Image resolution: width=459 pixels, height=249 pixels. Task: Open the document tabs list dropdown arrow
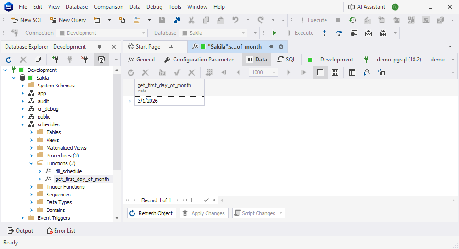coord(450,47)
